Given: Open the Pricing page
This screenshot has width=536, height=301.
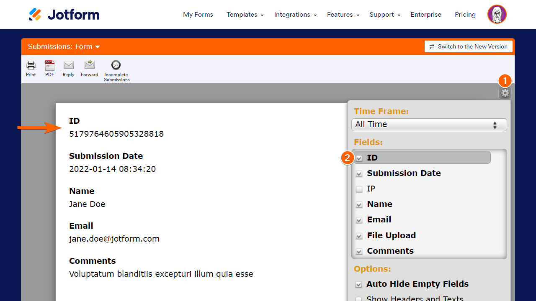Looking at the screenshot, I should (x=465, y=15).
